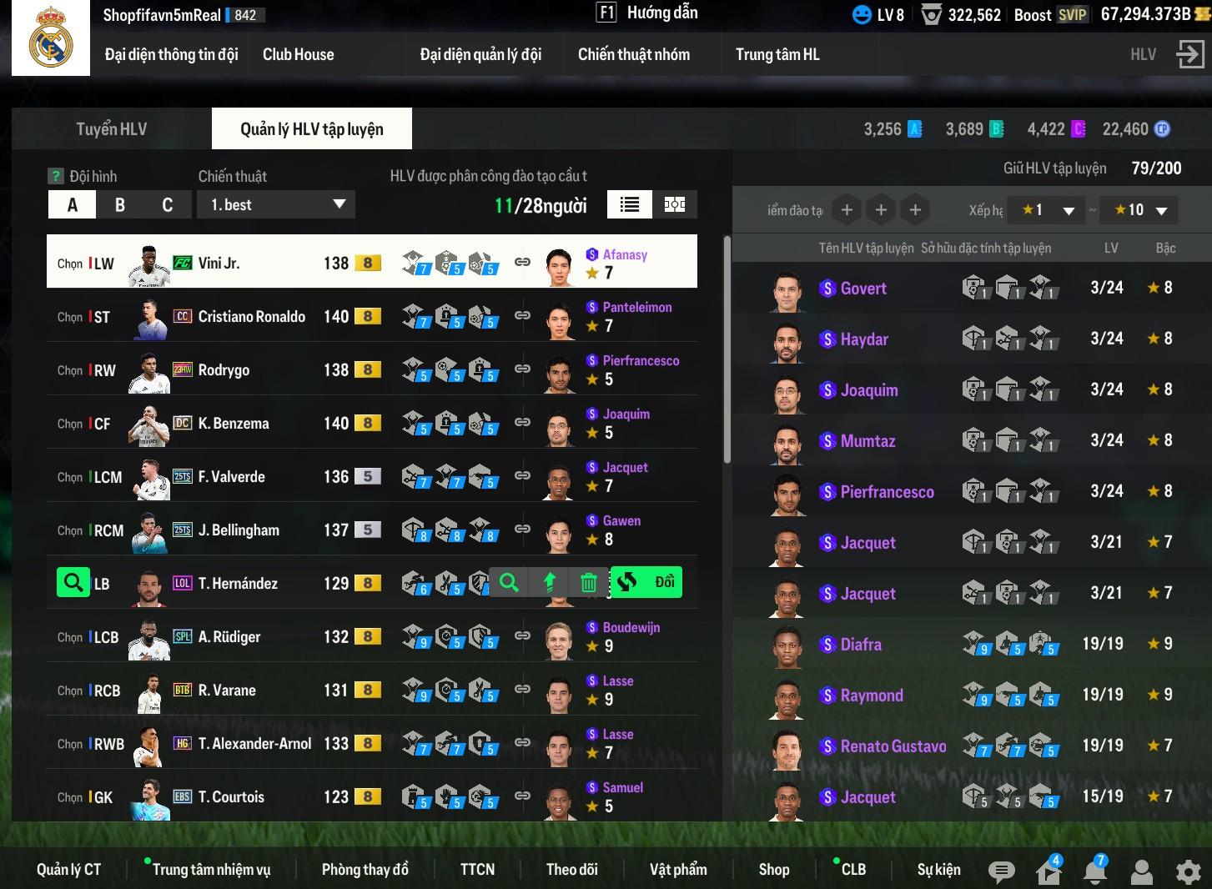
Task: Open the settings gear icon
Action: pos(1188,871)
